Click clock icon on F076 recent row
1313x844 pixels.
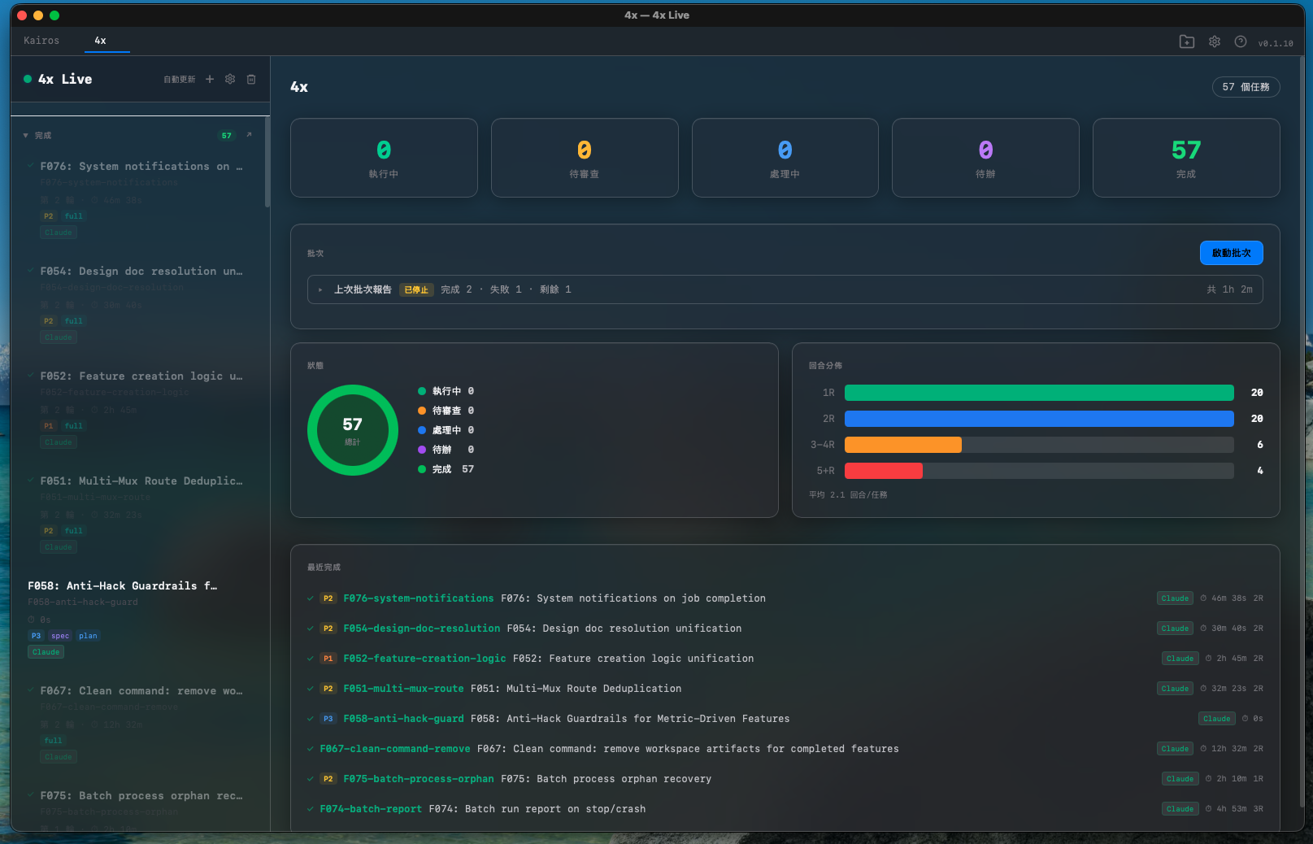click(x=1203, y=598)
